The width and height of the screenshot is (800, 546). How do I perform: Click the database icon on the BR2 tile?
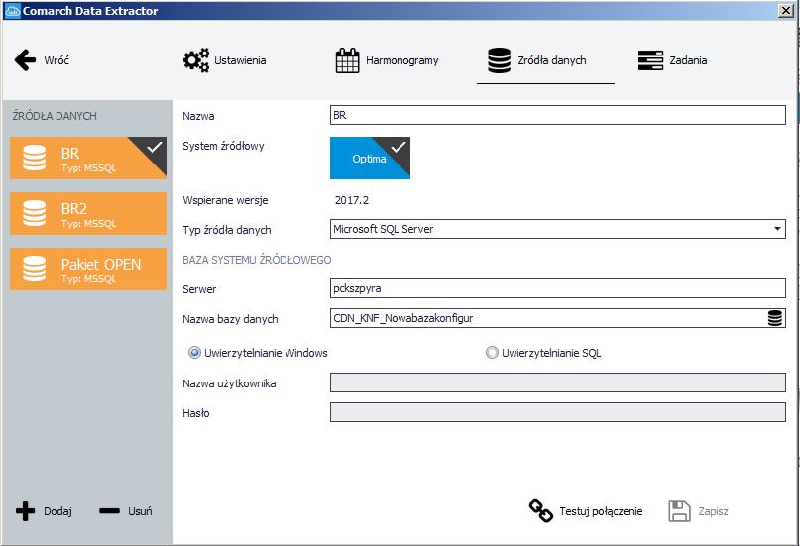click(x=34, y=213)
